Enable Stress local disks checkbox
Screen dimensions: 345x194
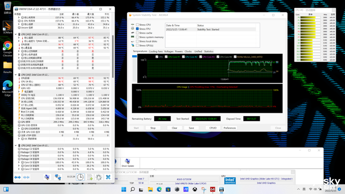(138, 41)
